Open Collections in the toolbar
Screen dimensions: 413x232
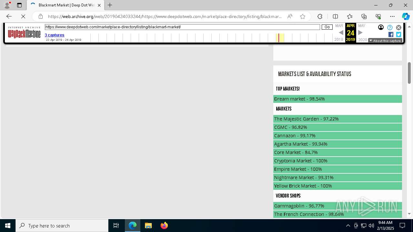click(x=364, y=16)
